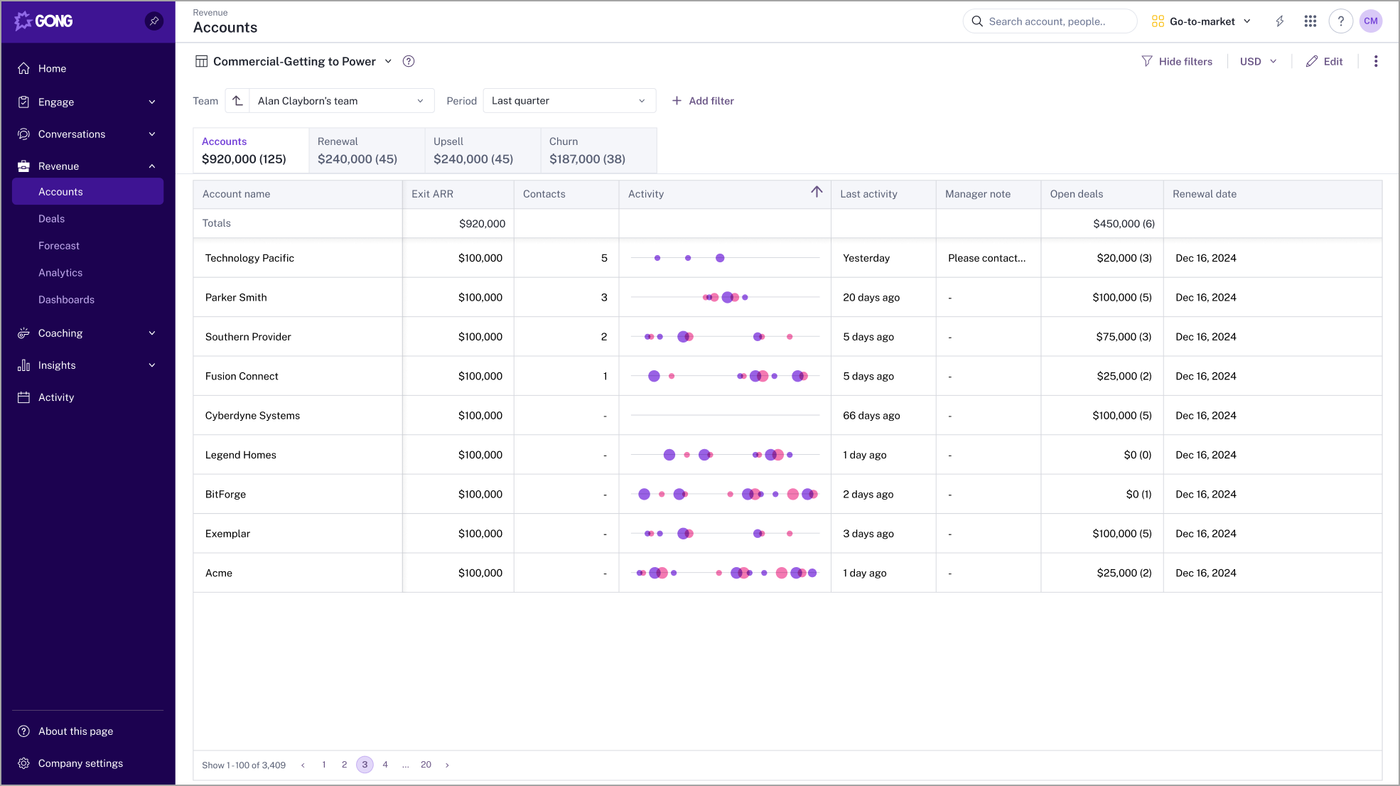1400x786 pixels.
Task: Click Technology Pacific manager note Please contact
Action: coord(986,258)
